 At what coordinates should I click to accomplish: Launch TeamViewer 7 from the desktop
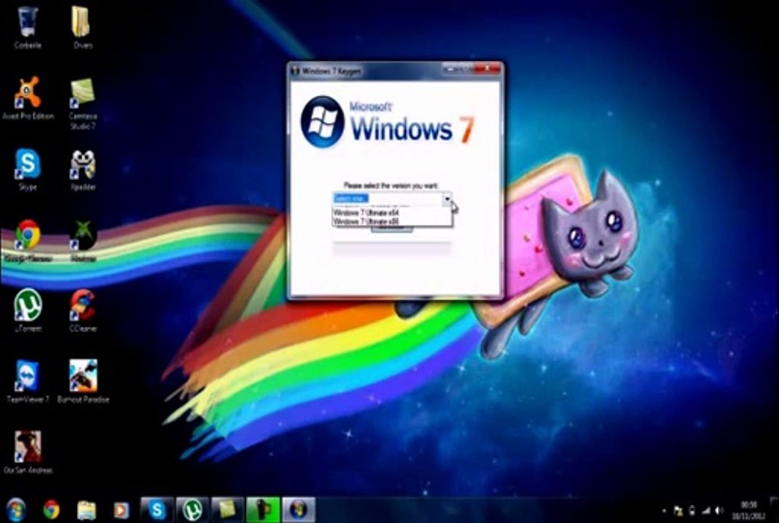pyautogui.click(x=28, y=381)
